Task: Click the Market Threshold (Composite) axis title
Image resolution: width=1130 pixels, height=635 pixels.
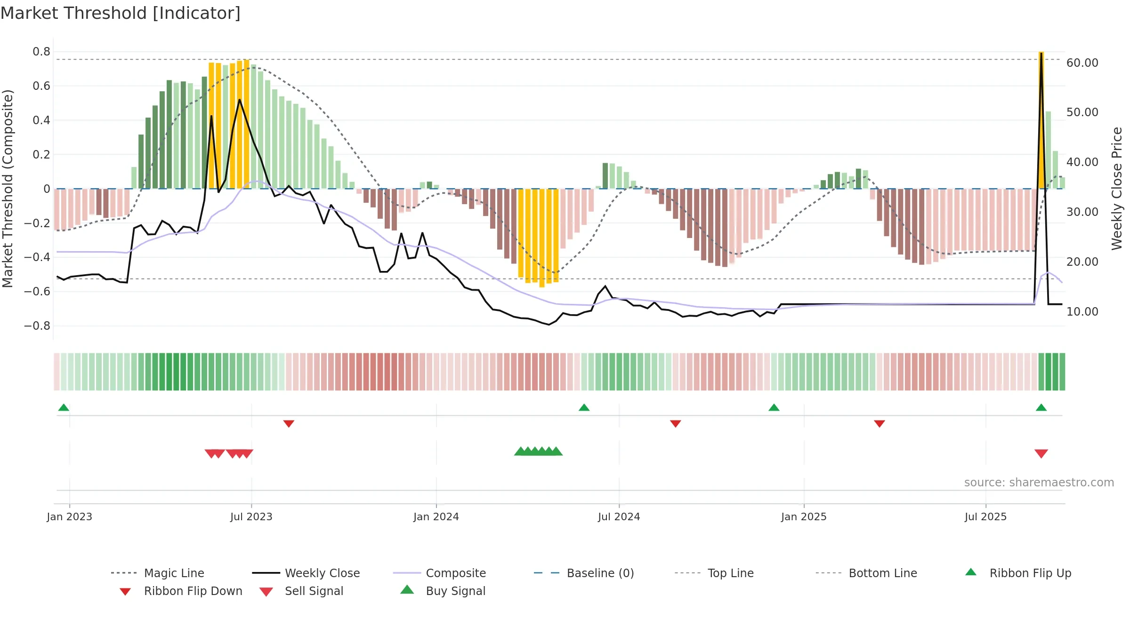Action: [x=8, y=188]
